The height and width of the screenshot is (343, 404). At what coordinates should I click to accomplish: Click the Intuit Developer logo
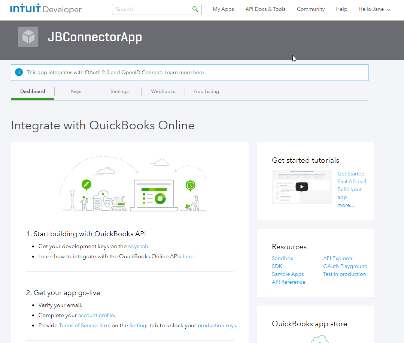point(46,9)
